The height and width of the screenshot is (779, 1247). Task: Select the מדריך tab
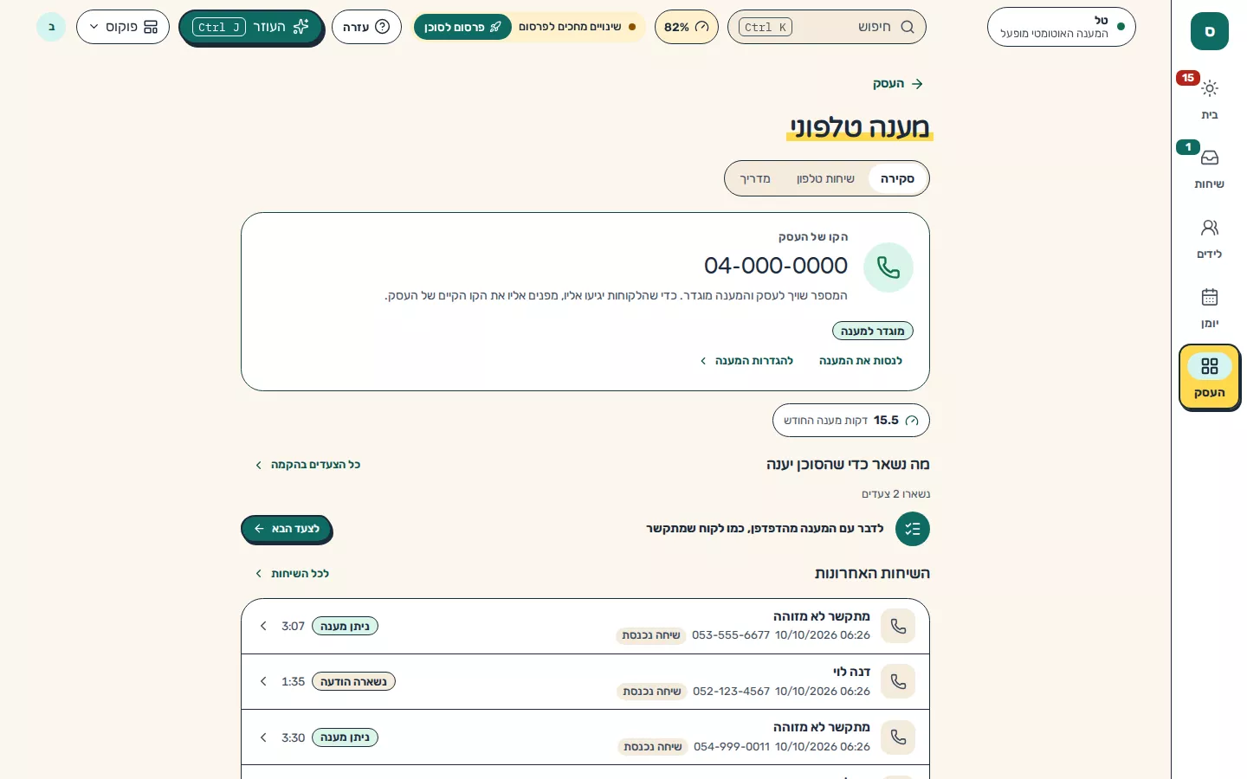[x=755, y=178]
